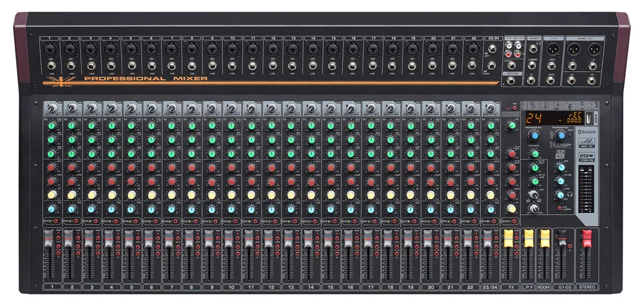Click the channel 1 MIC combo input
This screenshot has height=306, width=641.
pos(51,50)
